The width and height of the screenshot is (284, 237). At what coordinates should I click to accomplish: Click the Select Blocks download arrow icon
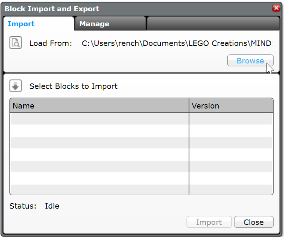[16, 86]
